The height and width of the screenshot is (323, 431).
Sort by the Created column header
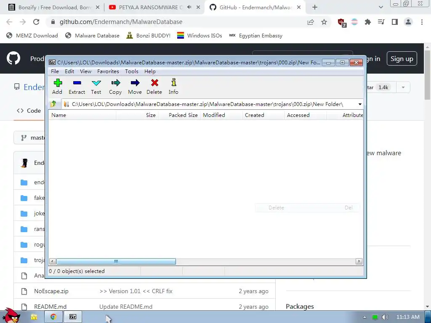(x=263, y=115)
